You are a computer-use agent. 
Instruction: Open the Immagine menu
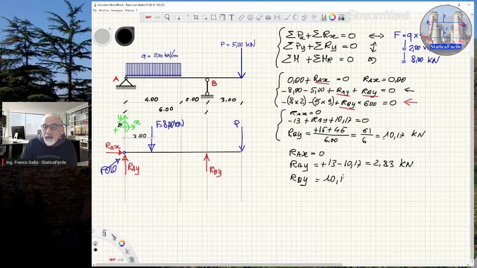pyautogui.click(x=117, y=10)
